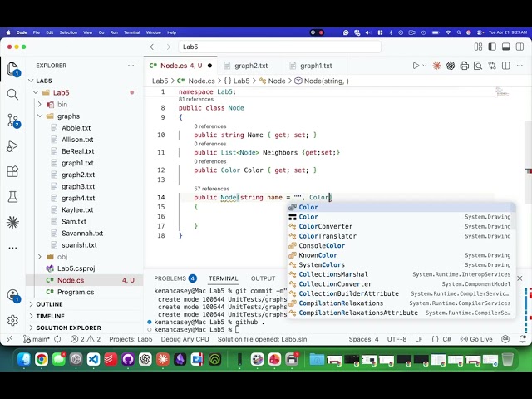Open the Search view in activity bar

click(12, 94)
